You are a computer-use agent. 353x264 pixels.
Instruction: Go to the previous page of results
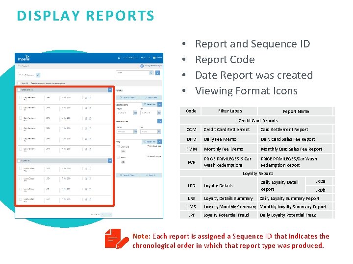(103, 215)
